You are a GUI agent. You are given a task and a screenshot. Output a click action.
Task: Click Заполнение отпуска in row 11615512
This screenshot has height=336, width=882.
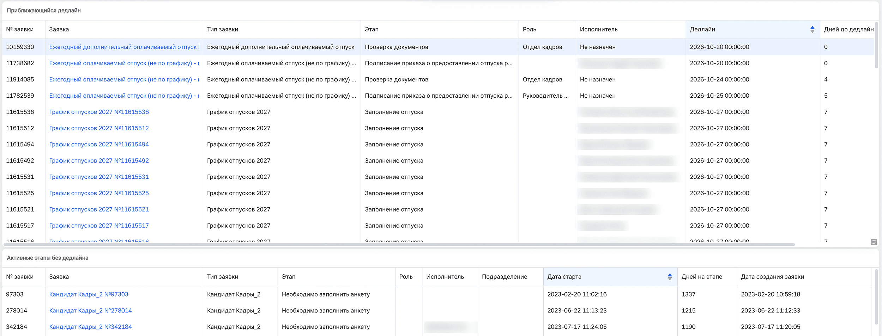coord(394,128)
